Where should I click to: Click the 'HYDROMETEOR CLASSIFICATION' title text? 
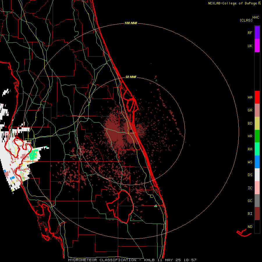click(102, 260)
